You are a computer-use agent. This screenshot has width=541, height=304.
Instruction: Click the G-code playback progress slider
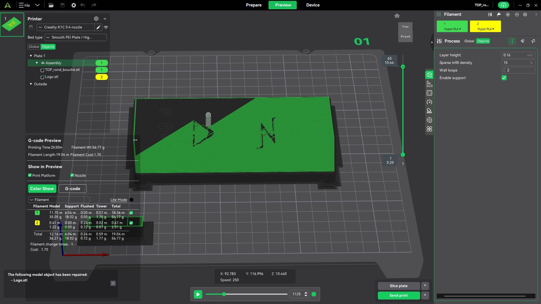246,294
